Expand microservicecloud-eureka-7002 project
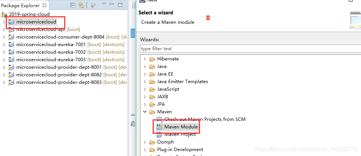Image resolution: width=361 pixels, height=156 pixels. point(4,52)
